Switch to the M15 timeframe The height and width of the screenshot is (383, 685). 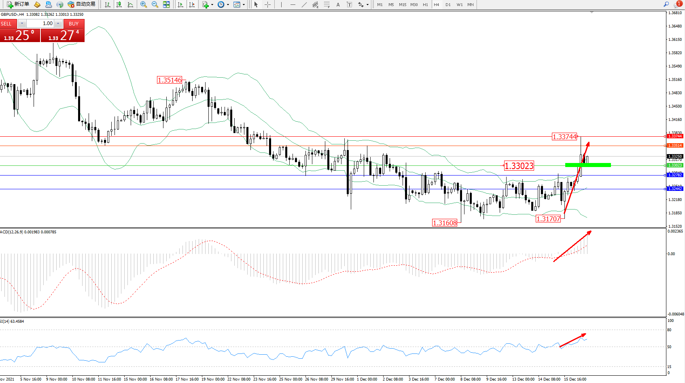tap(402, 4)
